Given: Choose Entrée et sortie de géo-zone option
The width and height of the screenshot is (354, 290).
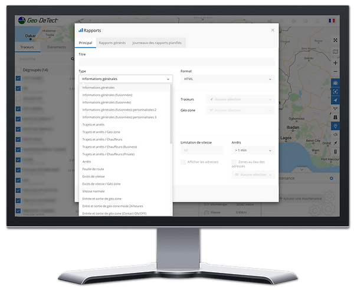Looking at the screenshot, I should tap(124, 199).
